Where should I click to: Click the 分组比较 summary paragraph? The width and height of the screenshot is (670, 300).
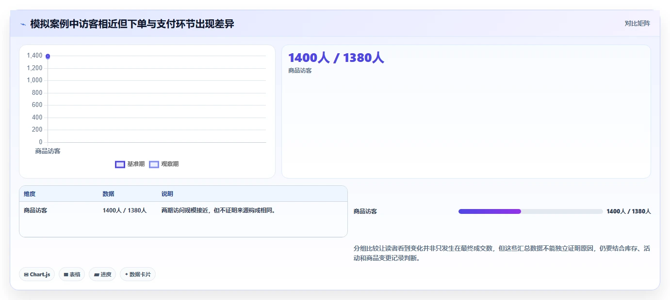point(502,253)
